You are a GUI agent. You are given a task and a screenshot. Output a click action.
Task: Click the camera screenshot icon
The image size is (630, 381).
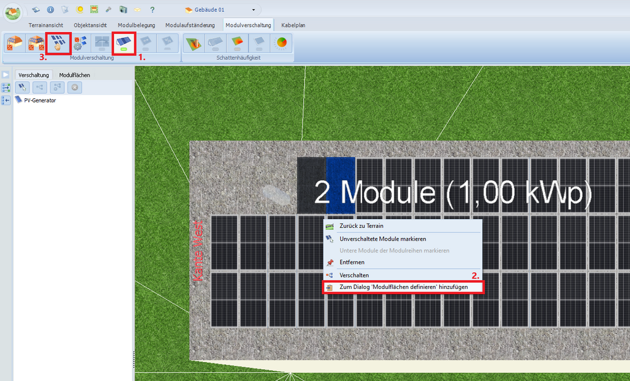[x=123, y=10]
